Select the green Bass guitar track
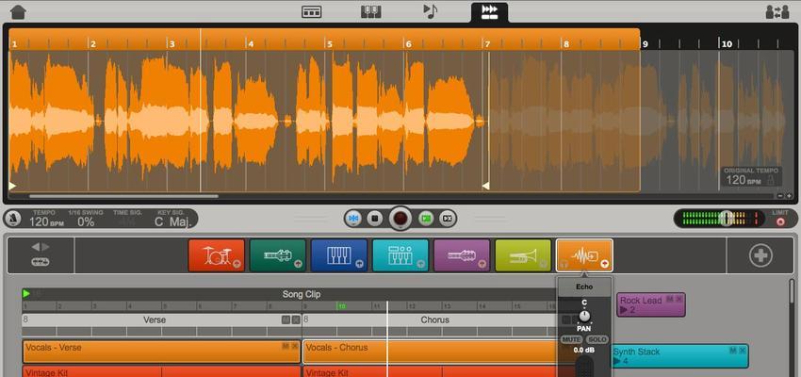 coord(278,255)
